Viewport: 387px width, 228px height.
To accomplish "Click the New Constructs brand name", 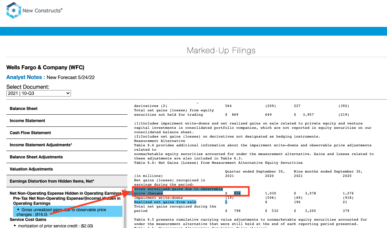I will pyautogui.click(x=42, y=11).
